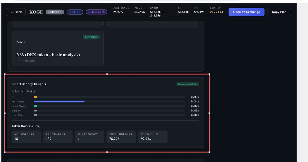Click the Holder Distribution label
Image resolution: width=308 pixels, height=162 pixels.
[23, 91]
